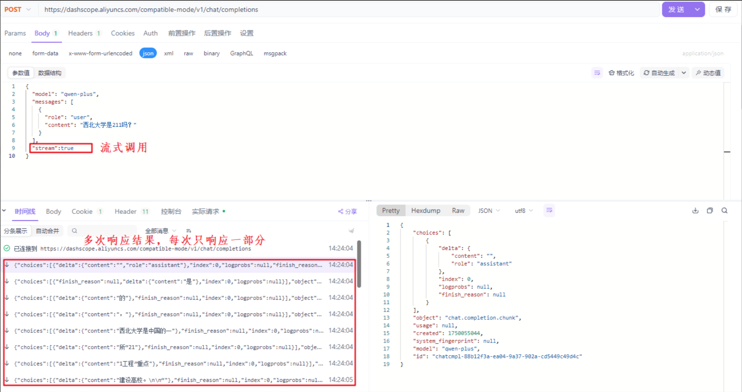This screenshot has width=742, height=392.
Task: Click the 发送 send button
Action: coord(676,9)
